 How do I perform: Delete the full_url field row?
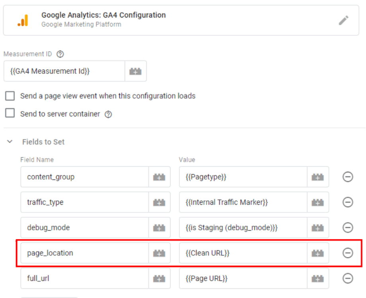(x=348, y=278)
